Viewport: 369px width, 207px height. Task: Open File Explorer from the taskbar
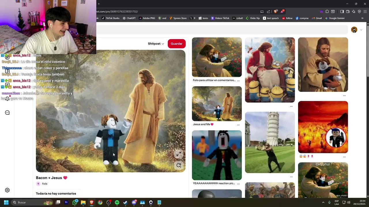point(83,202)
